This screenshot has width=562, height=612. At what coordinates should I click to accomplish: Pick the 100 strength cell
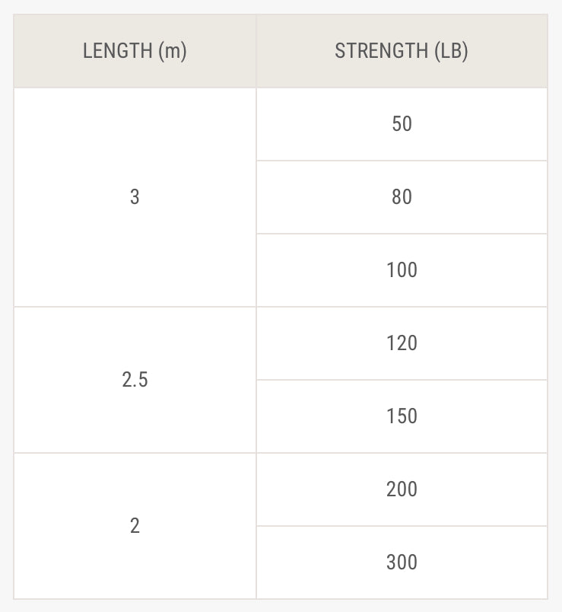click(x=402, y=270)
